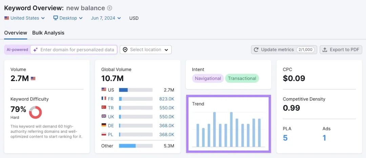Click the Enter domain for personalized data field

74,50
